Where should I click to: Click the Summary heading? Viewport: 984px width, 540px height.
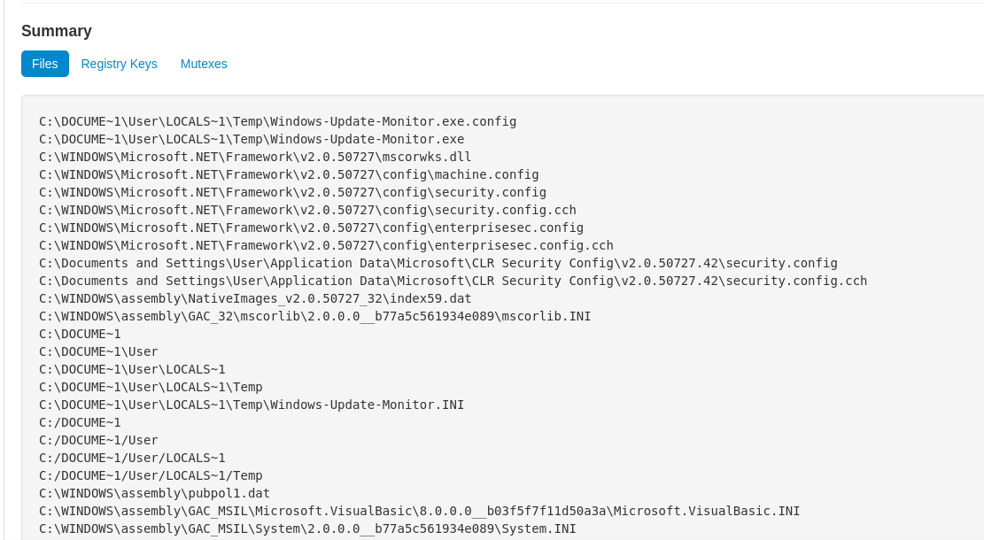coord(57,31)
